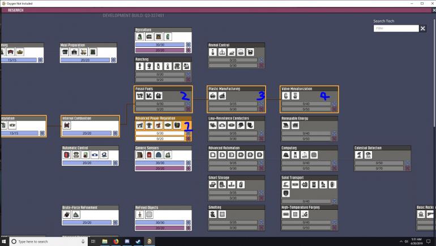Open the Windows notification center

coord(429,241)
